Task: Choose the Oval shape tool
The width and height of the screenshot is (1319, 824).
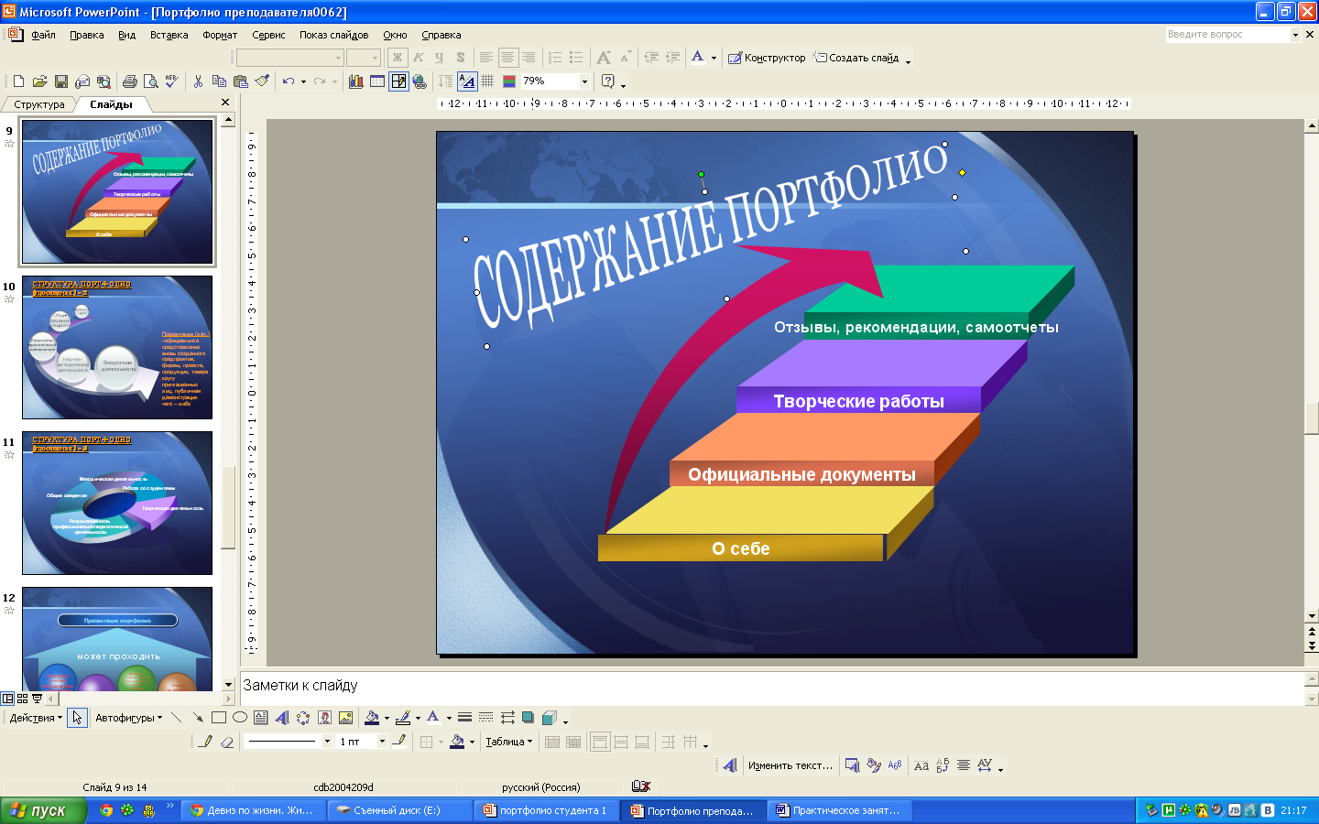Action: (240, 718)
